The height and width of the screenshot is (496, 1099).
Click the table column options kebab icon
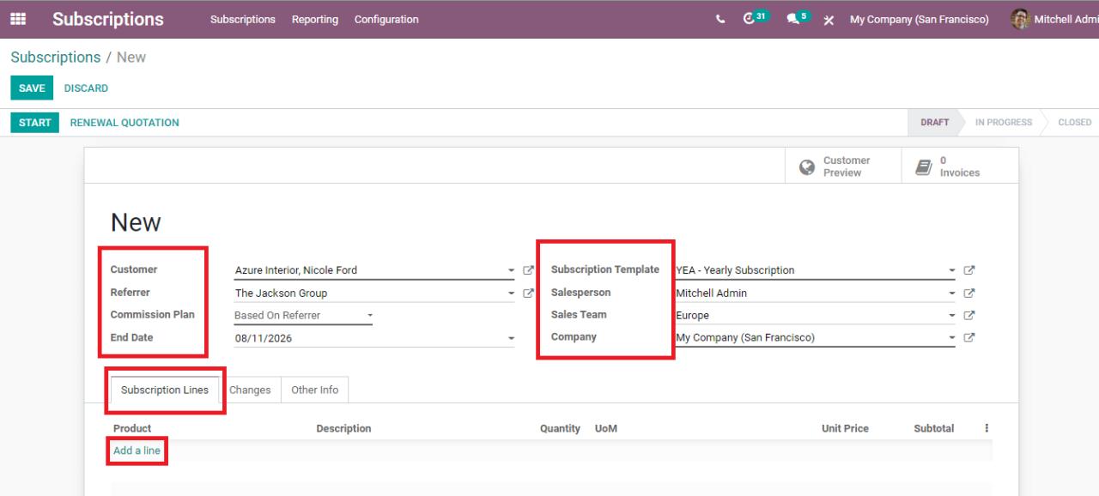(987, 428)
